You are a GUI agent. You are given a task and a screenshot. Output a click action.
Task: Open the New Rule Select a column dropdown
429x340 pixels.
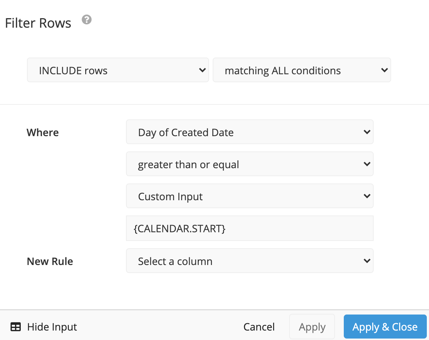(x=250, y=261)
